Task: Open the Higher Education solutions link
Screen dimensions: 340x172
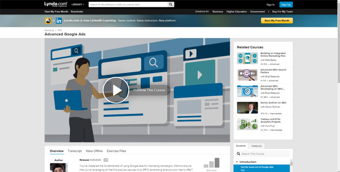Action: click(237, 12)
